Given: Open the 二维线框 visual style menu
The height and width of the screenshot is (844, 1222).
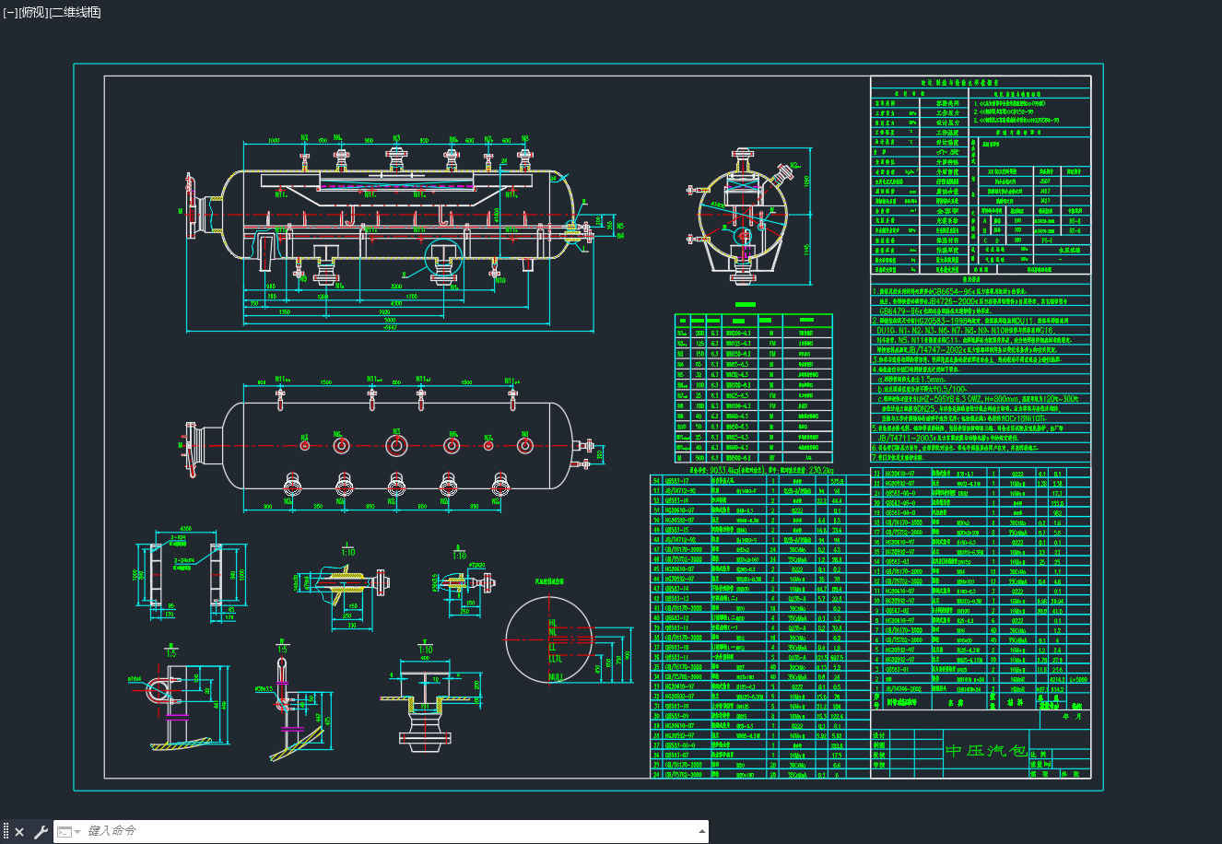Looking at the screenshot, I should click(x=76, y=12).
